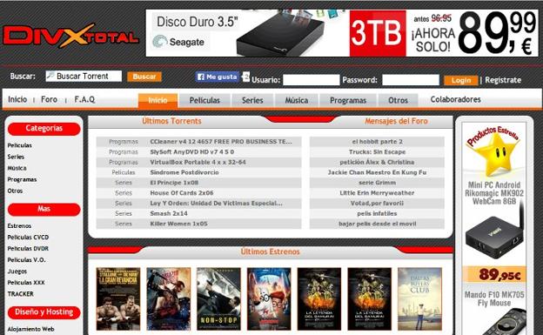The image size is (543, 335).
Task: Click the Buscar Torrent search field
Action: (84, 77)
